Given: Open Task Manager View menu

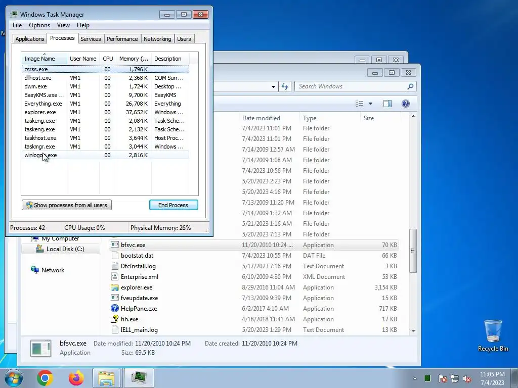Looking at the screenshot, I should 63,25.
